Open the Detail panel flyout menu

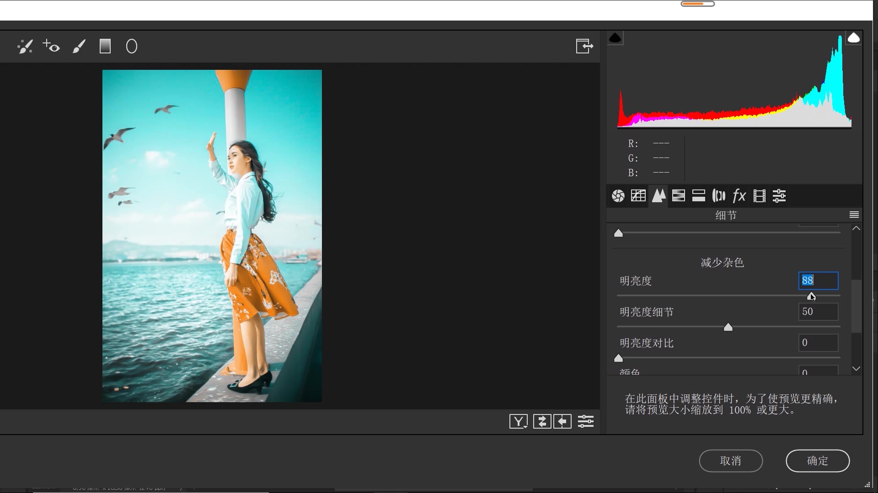point(854,215)
